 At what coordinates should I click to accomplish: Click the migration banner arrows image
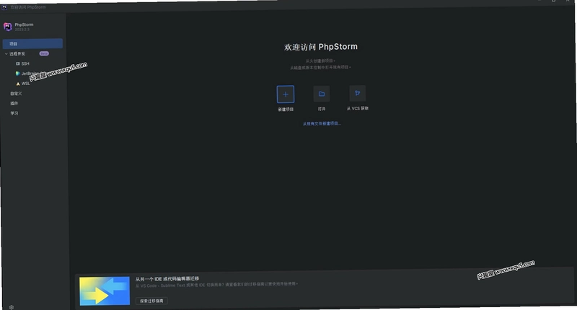pyautogui.click(x=105, y=291)
